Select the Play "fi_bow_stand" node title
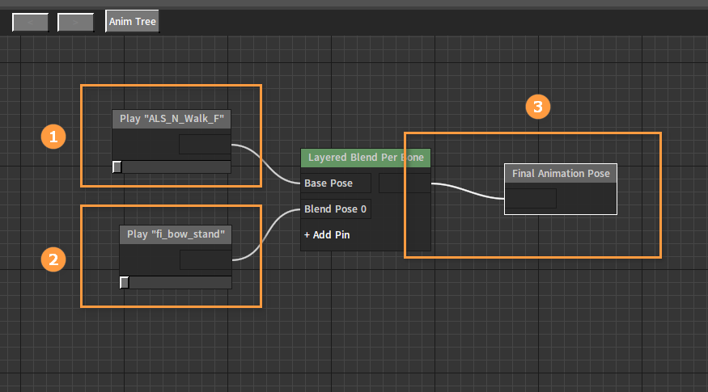This screenshot has height=392, width=708. [x=176, y=235]
